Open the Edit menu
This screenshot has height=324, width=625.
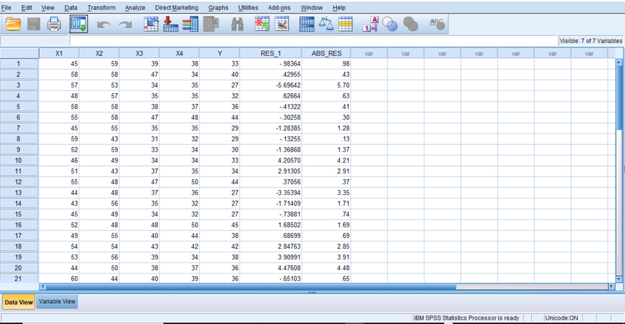point(27,8)
